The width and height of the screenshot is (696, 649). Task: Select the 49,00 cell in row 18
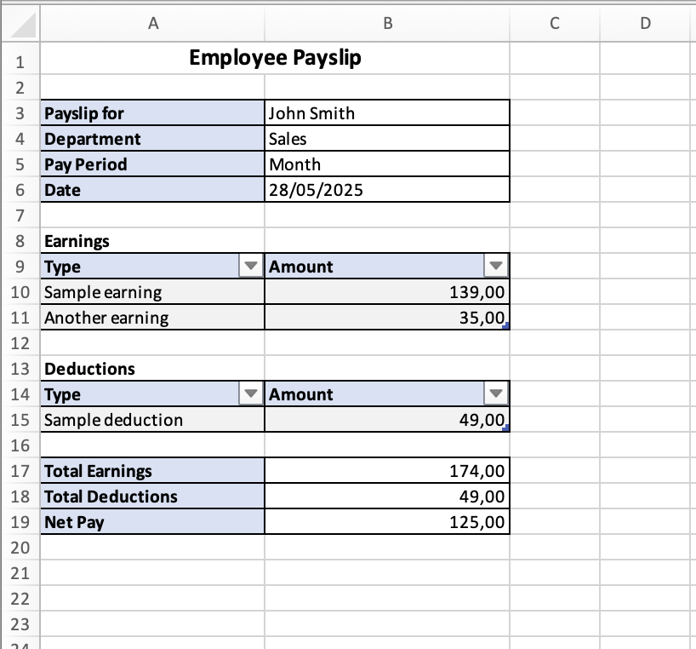[x=387, y=497]
